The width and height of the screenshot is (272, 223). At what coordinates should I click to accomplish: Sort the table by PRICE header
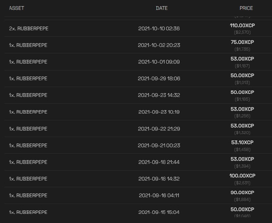[246, 8]
